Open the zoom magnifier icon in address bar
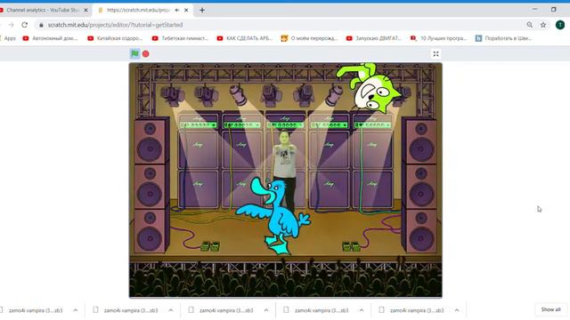This screenshot has width=570, height=320. 530,25
